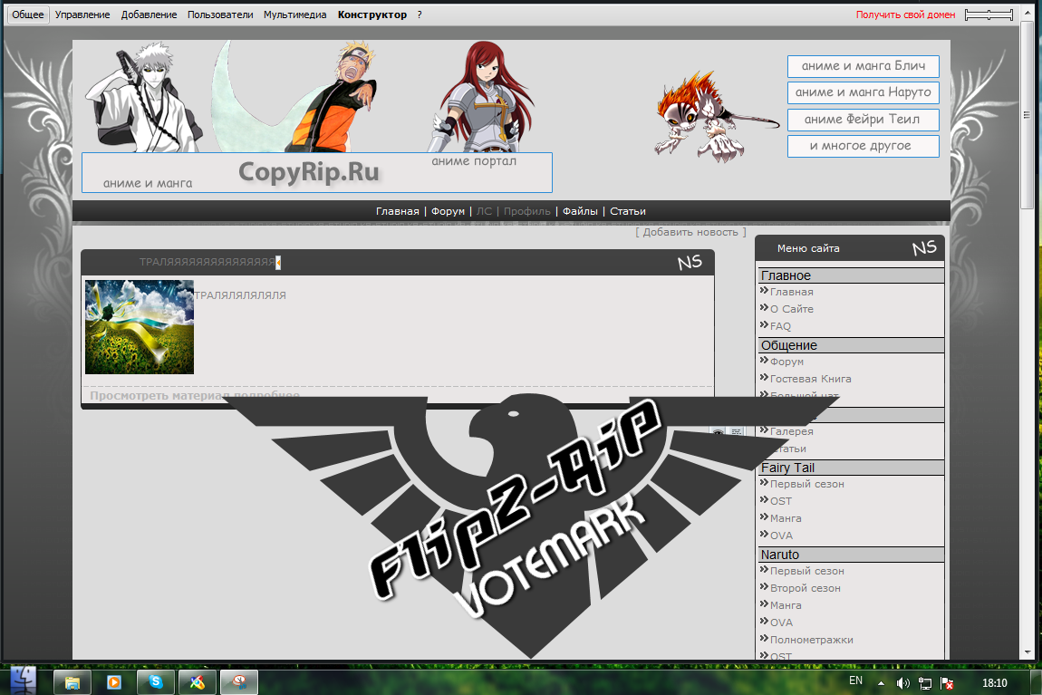Launch the media player taskbar icon
Viewport: 1042px width, 695px height.
113,682
